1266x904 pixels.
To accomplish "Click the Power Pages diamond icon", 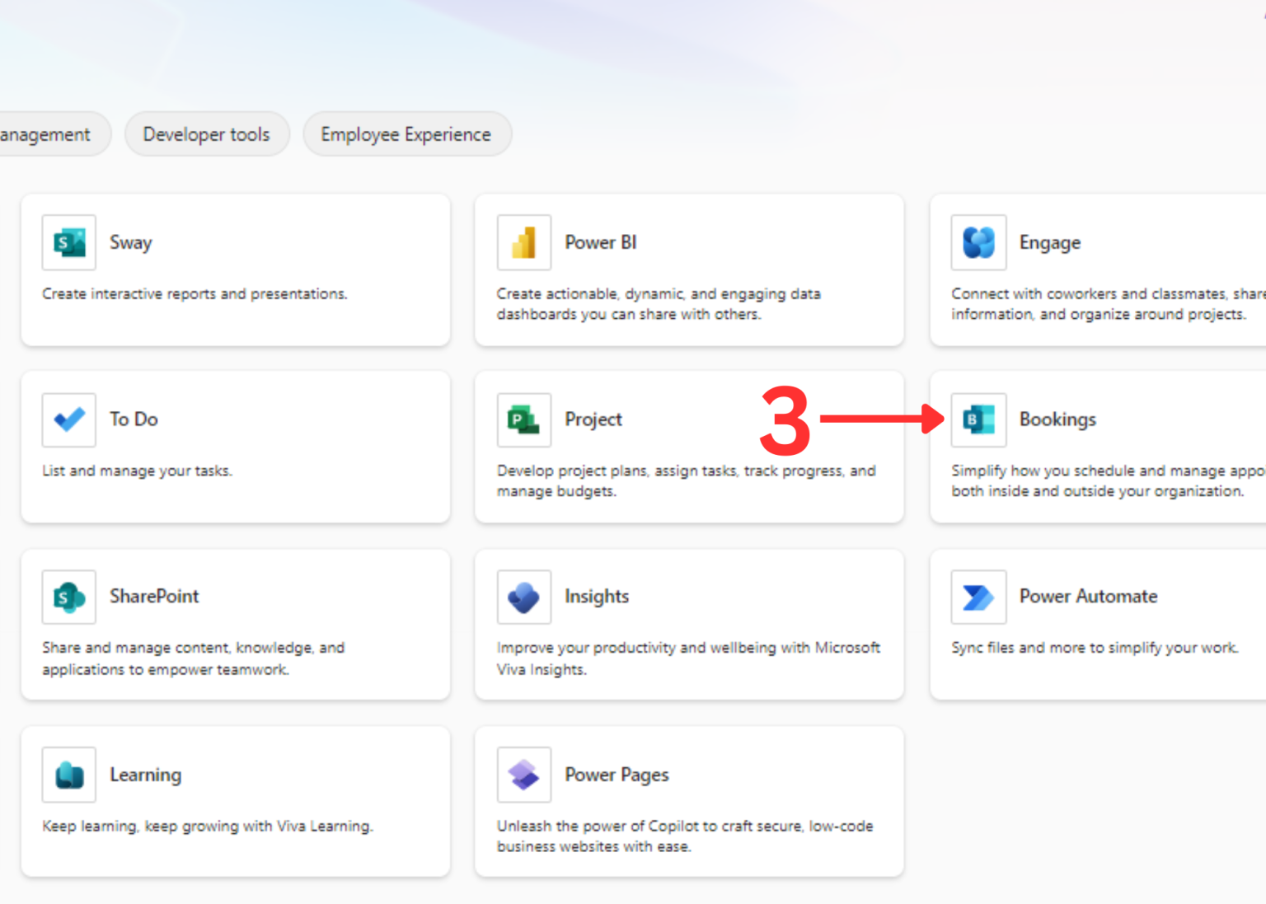I will (523, 774).
